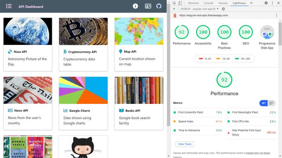Open the report selector dropdown 19:08:56

pos(199,9)
